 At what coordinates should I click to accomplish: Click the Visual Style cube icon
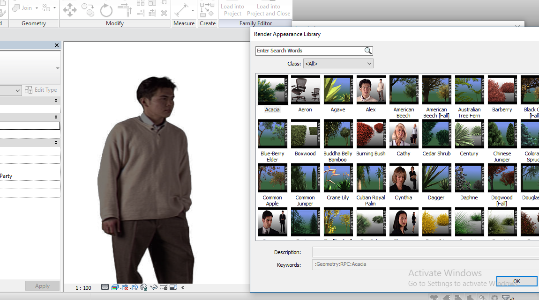click(x=115, y=287)
